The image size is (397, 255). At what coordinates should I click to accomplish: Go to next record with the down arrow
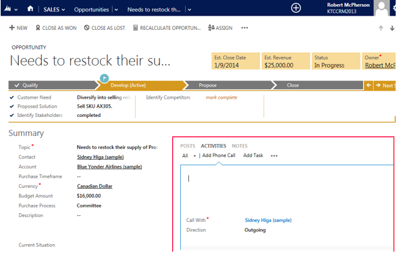[392, 28]
